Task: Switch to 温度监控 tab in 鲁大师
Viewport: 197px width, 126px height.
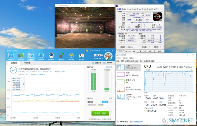Action: pyautogui.click(x=14, y=63)
